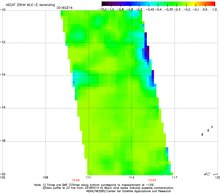Click the -0.6 color bar label
Viewport: 220px width, 193px height.
(130, 10)
